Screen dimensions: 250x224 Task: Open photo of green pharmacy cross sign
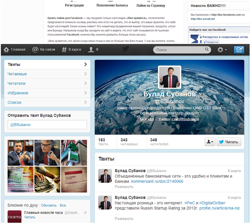coord(74,153)
